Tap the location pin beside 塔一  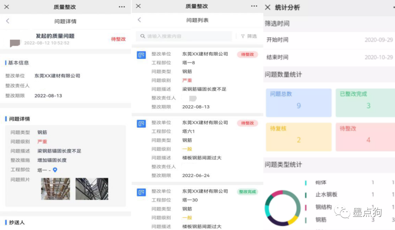55,170
